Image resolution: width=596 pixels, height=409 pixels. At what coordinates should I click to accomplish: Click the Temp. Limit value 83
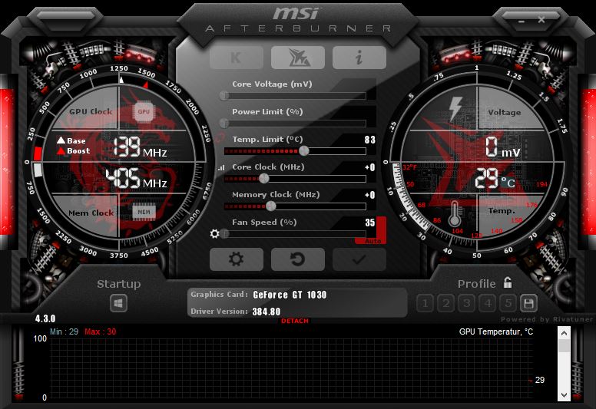[370, 140]
